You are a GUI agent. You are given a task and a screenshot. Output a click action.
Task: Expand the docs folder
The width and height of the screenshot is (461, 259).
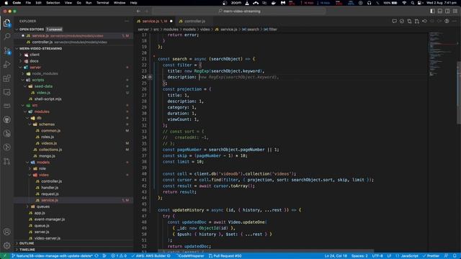pyautogui.click(x=34, y=61)
